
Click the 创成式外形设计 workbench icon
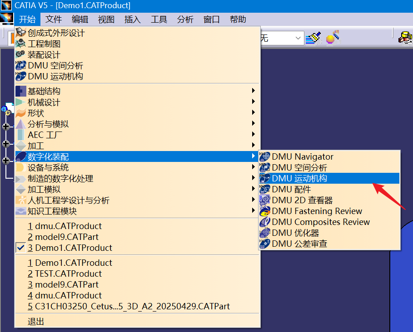pyautogui.click(x=21, y=33)
